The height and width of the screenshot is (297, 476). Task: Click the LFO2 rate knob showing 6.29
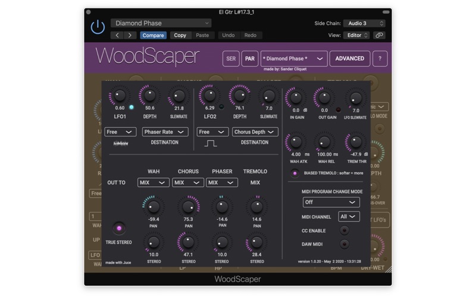pos(209,96)
